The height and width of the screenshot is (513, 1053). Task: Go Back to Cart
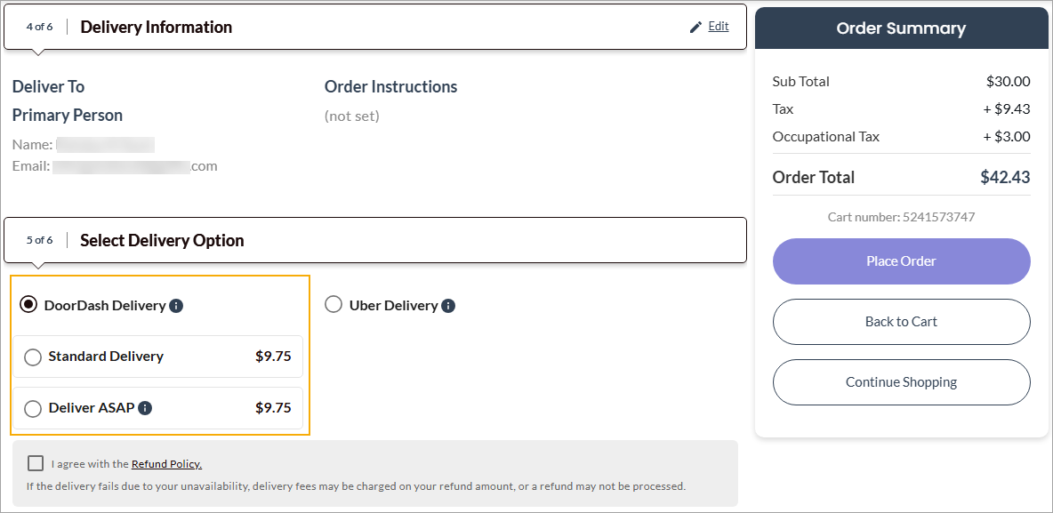coord(901,322)
